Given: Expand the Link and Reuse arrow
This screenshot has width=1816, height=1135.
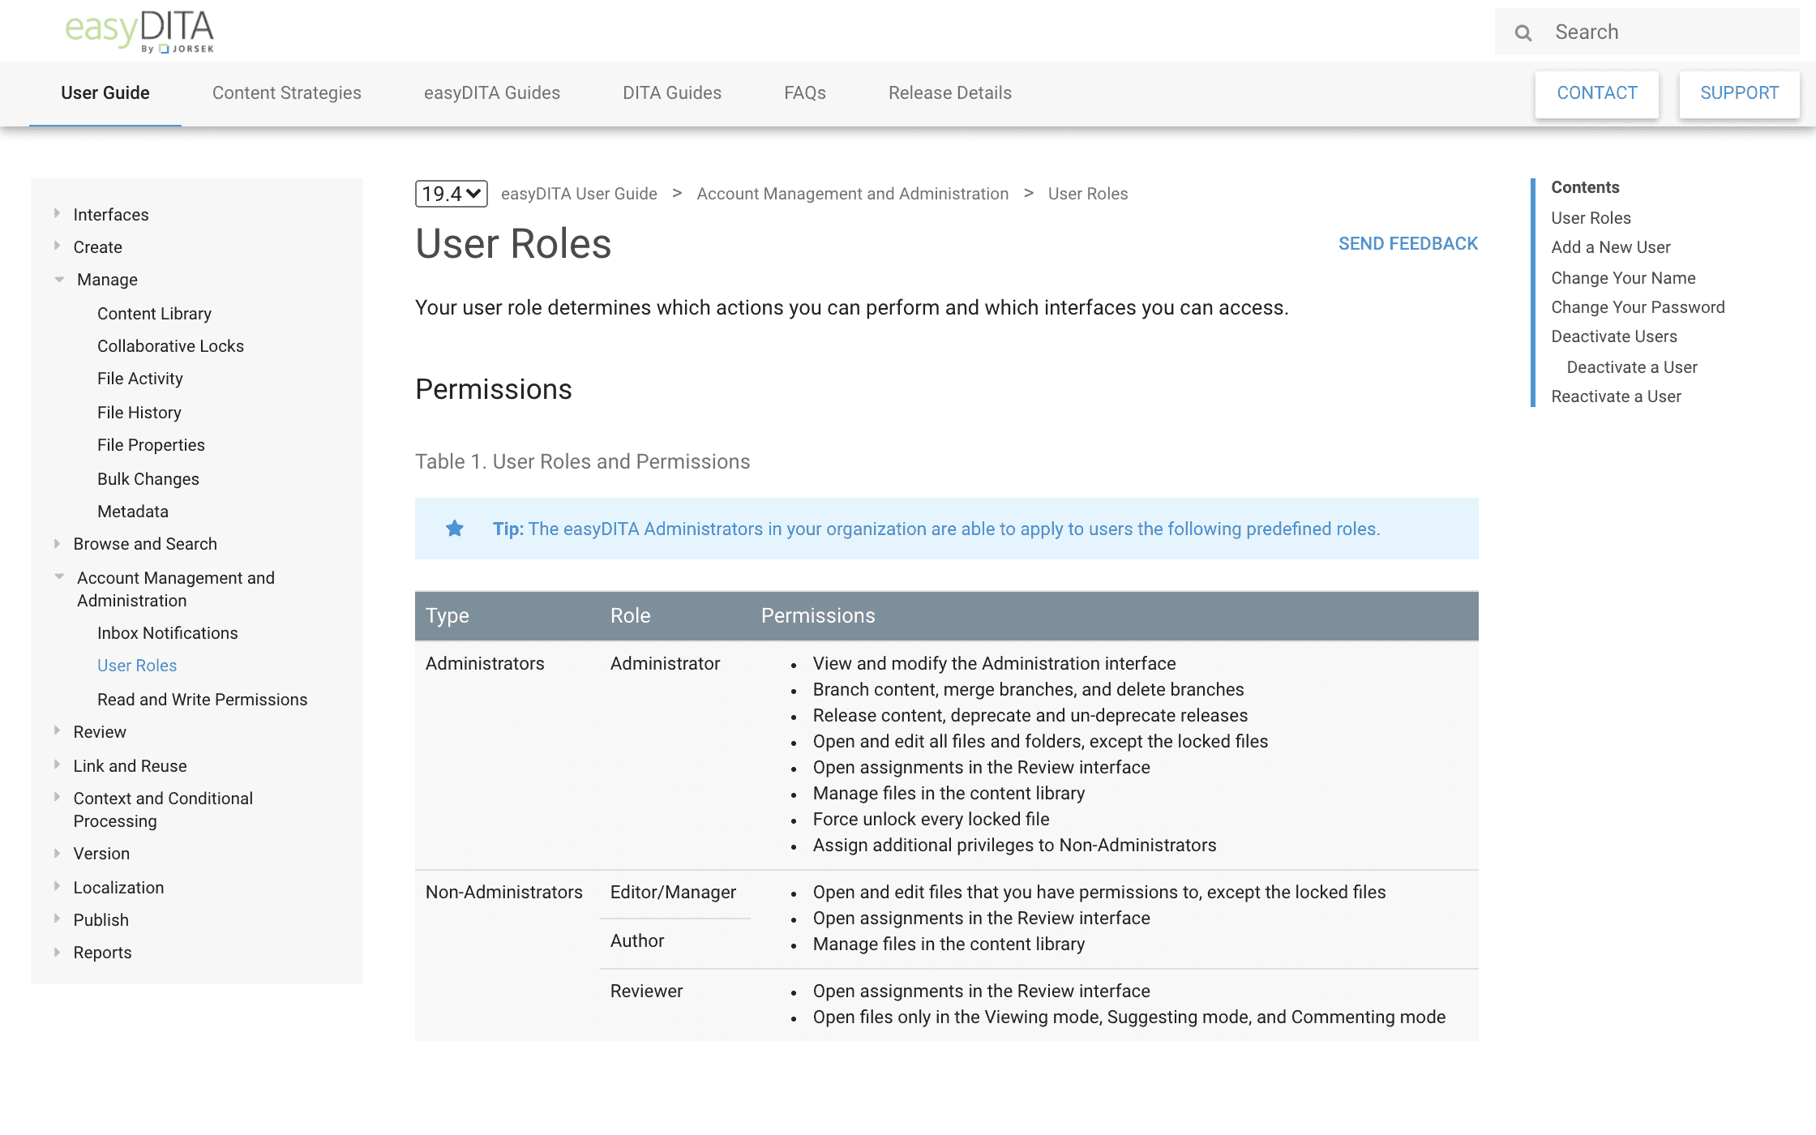Looking at the screenshot, I should click(x=57, y=765).
